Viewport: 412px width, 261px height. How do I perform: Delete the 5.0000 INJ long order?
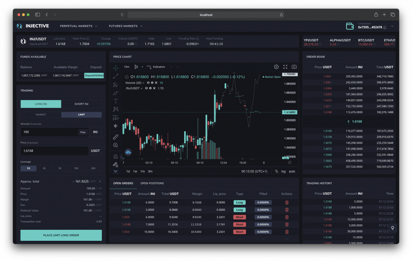287,210
